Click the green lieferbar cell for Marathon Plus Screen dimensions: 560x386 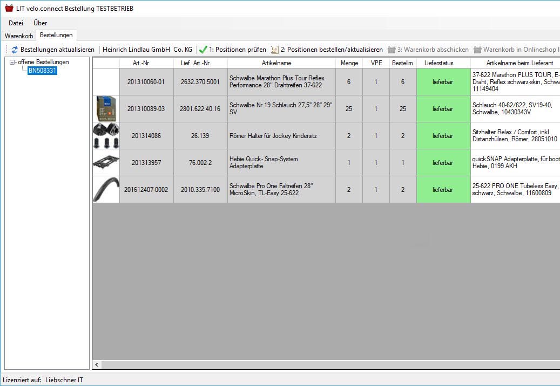443,82
